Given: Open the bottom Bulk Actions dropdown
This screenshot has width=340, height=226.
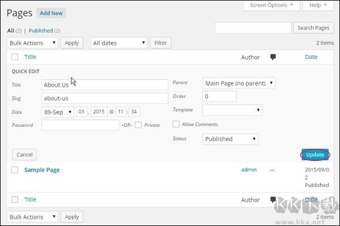Looking at the screenshot, I should [32, 217].
